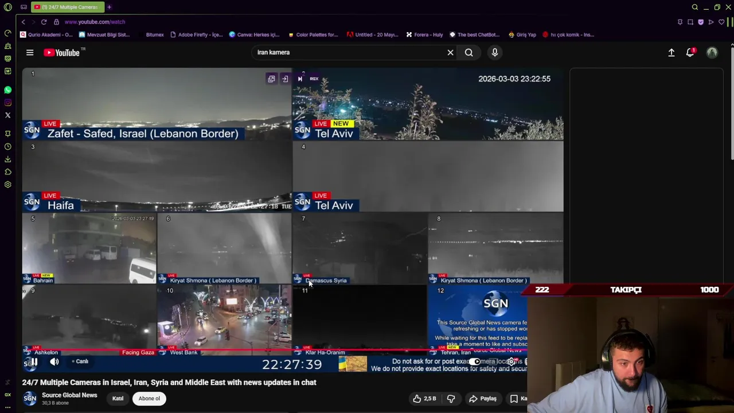
Task: Open sidebar history clock icon
Action: click(7, 147)
